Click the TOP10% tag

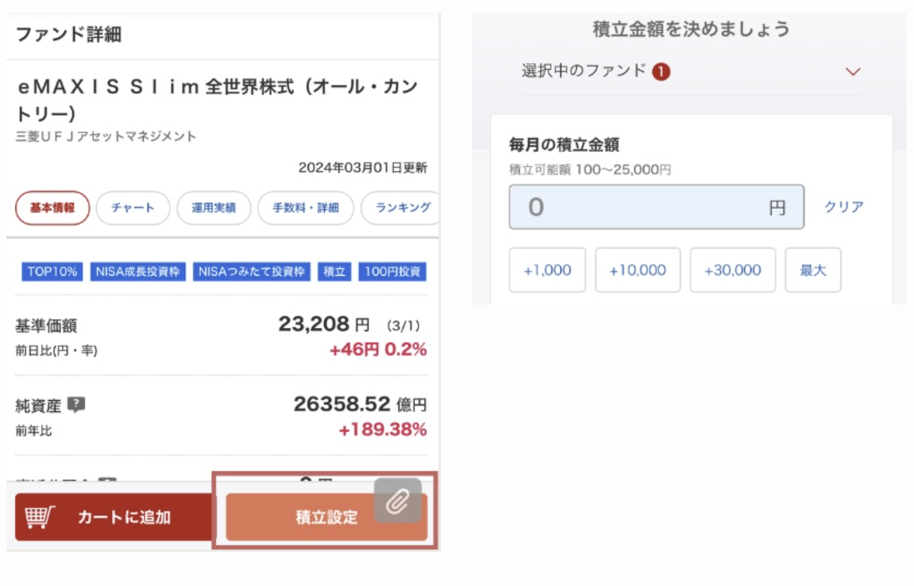click(52, 272)
